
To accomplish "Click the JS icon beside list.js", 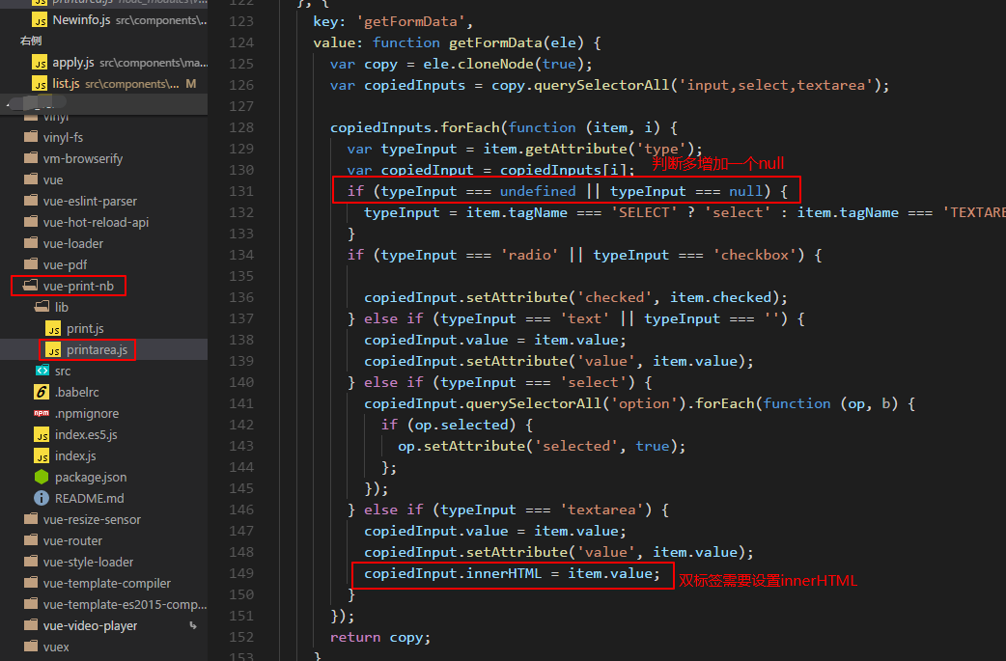I will coord(40,84).
